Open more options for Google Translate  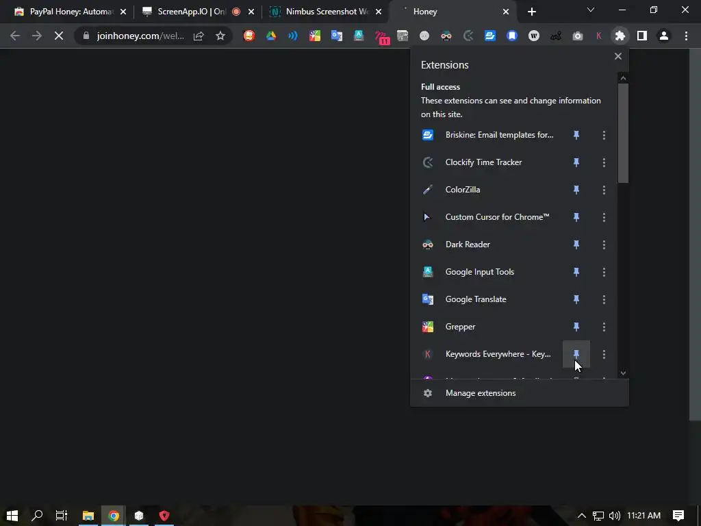pyautogui.click(x=604, y=299)
